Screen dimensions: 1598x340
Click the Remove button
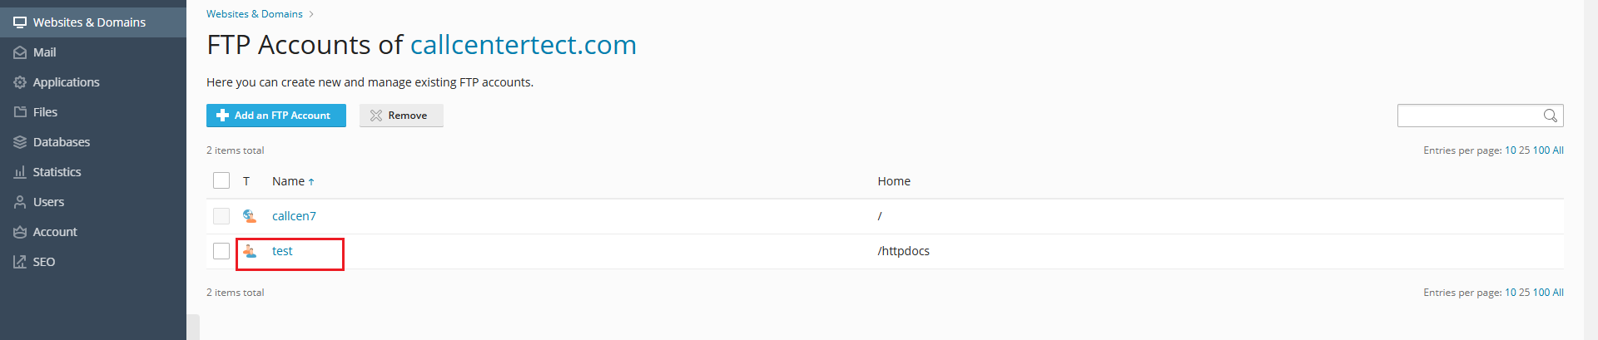(400, 116)
